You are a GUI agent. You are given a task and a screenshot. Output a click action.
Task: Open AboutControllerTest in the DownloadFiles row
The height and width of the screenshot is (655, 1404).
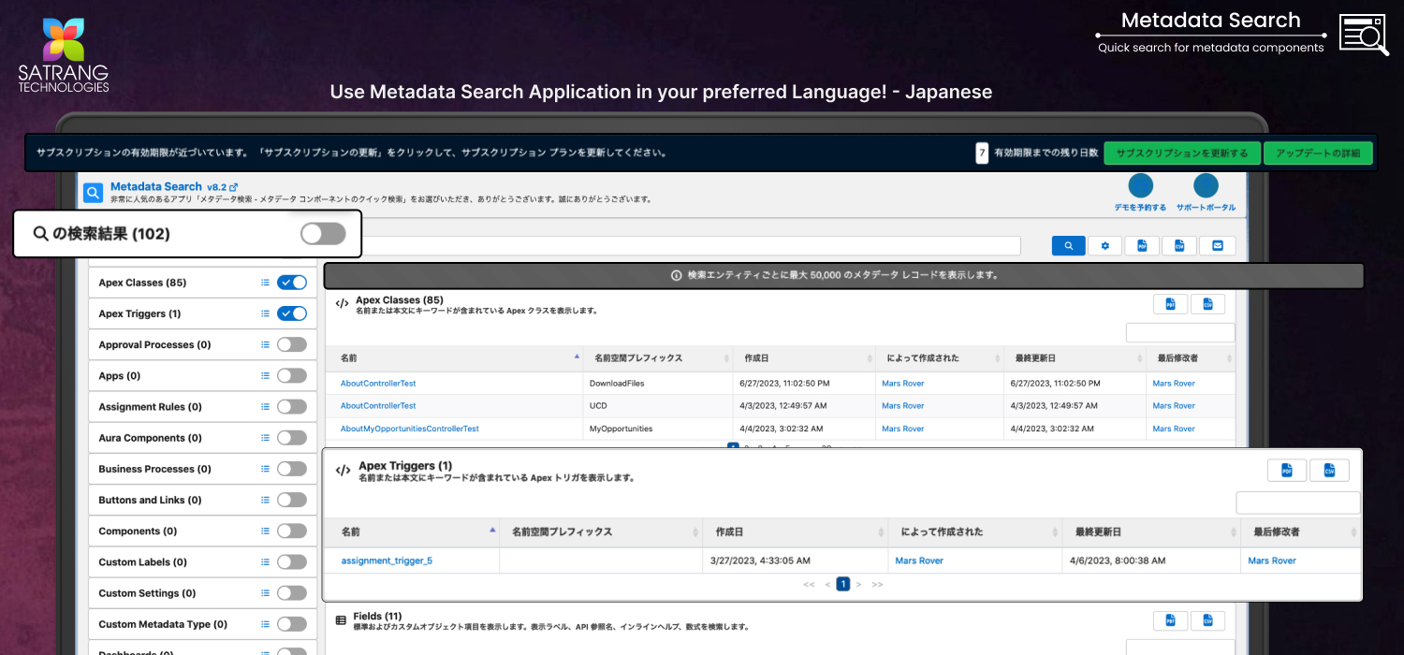(x=378, y=384)
